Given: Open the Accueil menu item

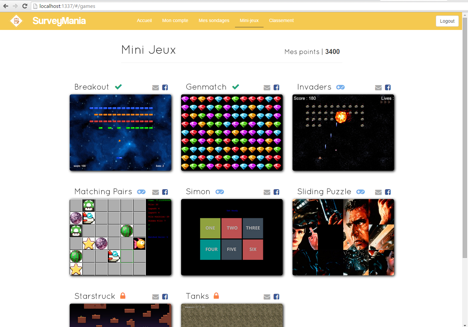Looking at the screenshot, I should tap(144, 20).
